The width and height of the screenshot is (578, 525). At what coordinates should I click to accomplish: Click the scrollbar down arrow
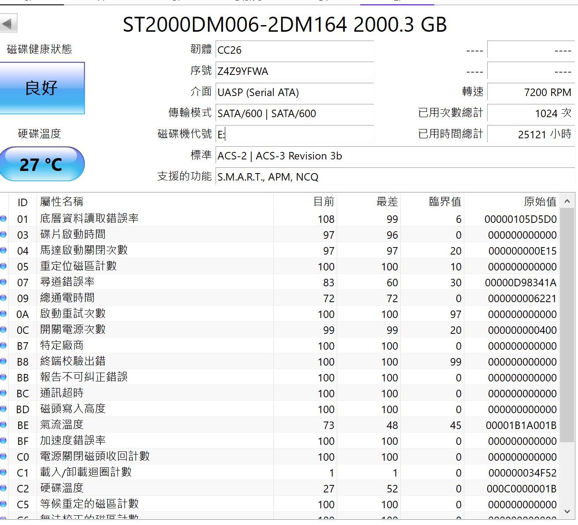click(x=567, y=511)
